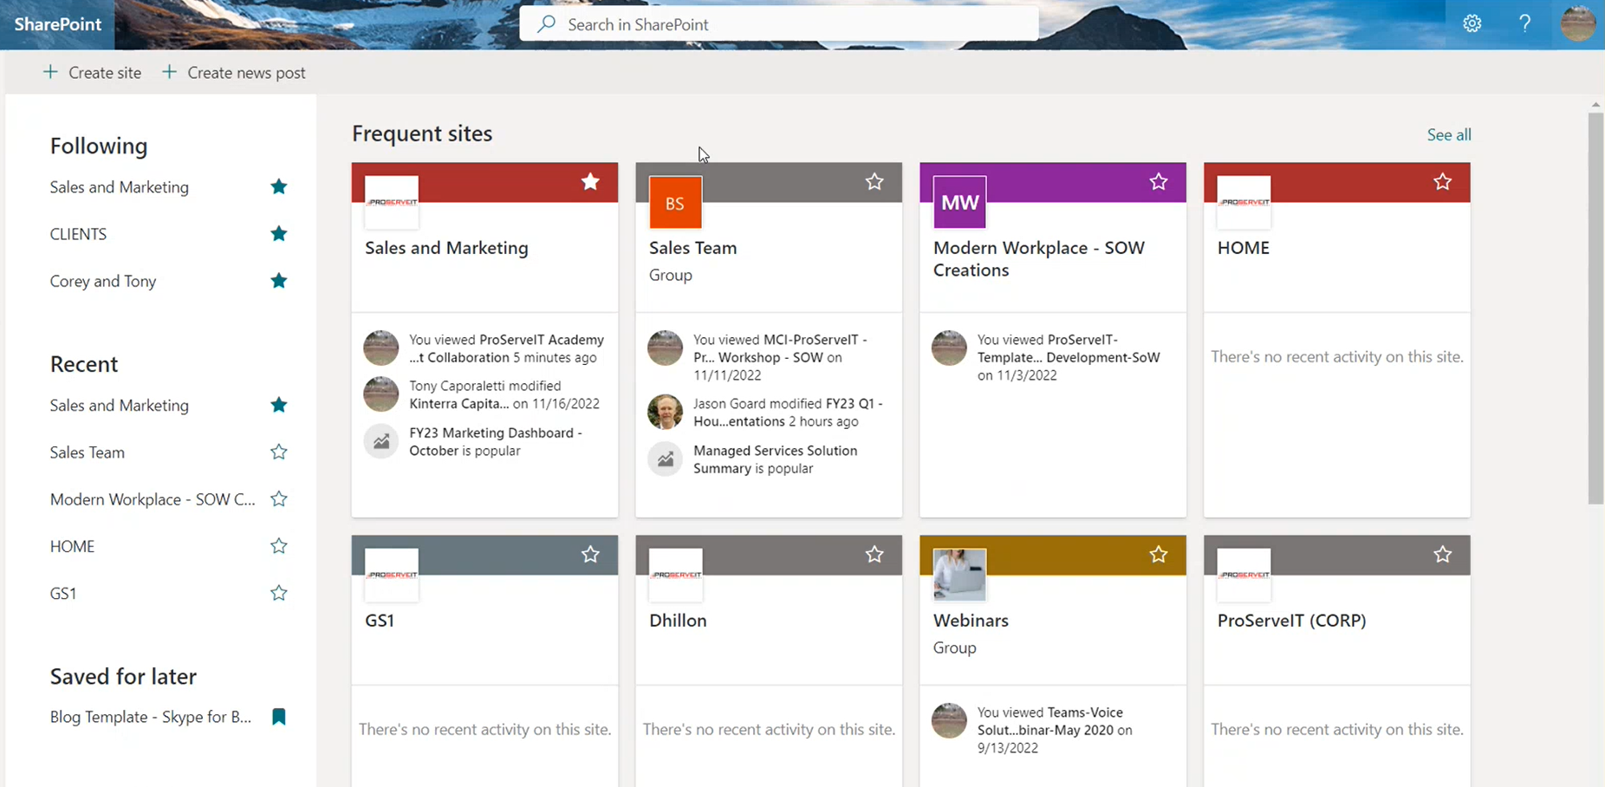Click the ProServeIT logo on the HOME card
The width and height of the screenshot is (1605, 787).
(x=1244, y=203)
